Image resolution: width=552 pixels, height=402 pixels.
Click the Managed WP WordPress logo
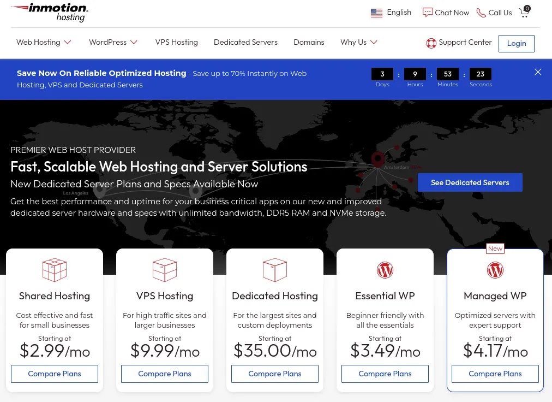(x=495, y=270)
